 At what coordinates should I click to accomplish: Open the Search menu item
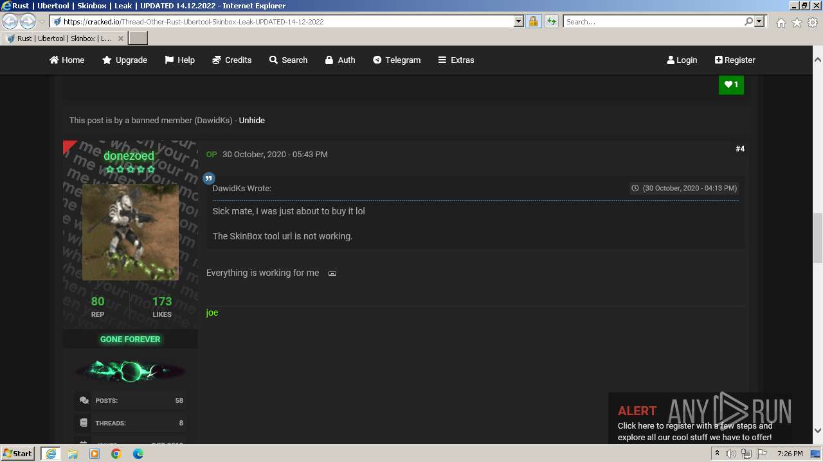click(x=288, y=60)
